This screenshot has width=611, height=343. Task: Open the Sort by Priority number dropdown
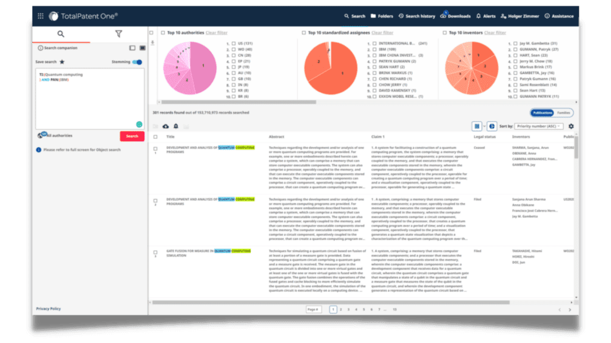click(x=539, y=126)
